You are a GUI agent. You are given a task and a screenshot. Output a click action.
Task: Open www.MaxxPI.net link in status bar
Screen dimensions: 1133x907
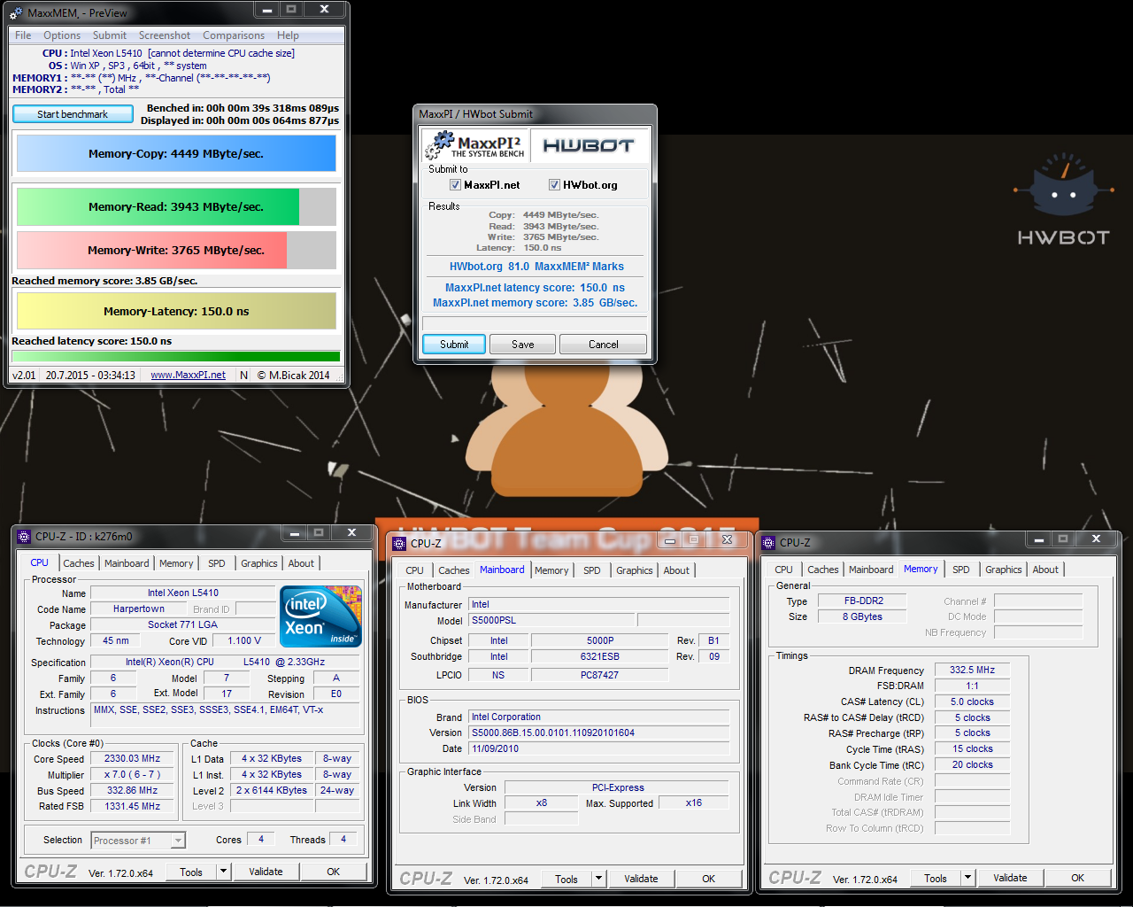(188, 376)
